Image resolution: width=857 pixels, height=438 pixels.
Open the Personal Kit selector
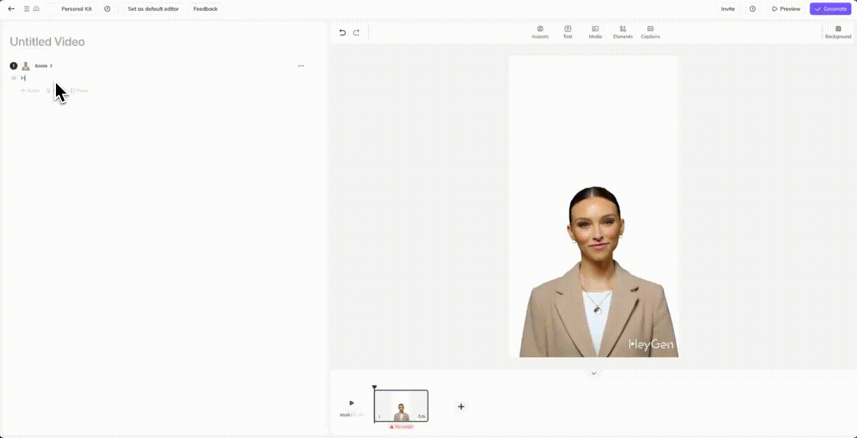coord(77,9)
